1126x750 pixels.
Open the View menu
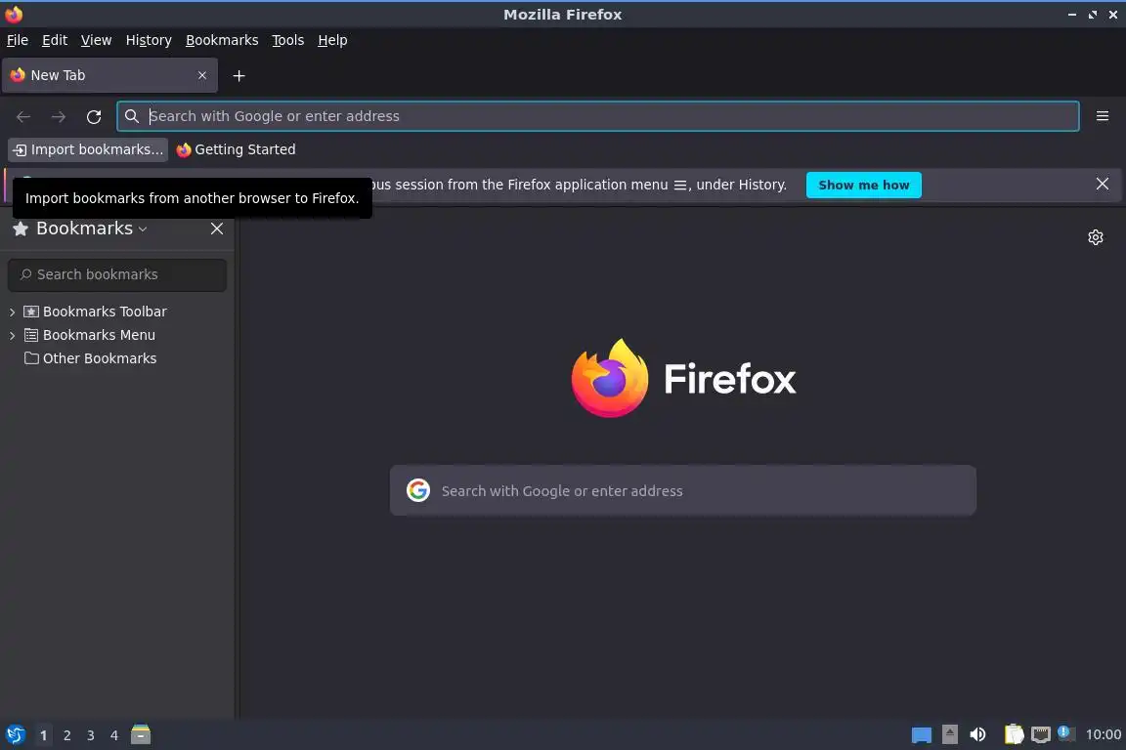(x=96, y=40)
